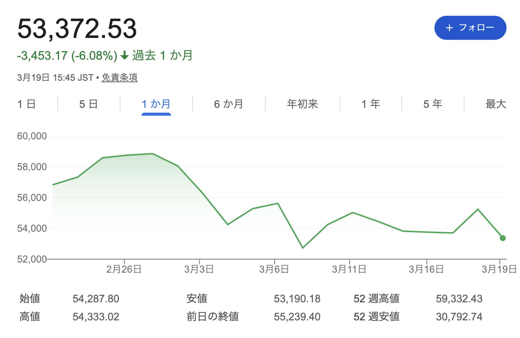This screenshot has width=520, height=338.
Task: Click the 56,000 y-axis label
Action: point(32,198)
